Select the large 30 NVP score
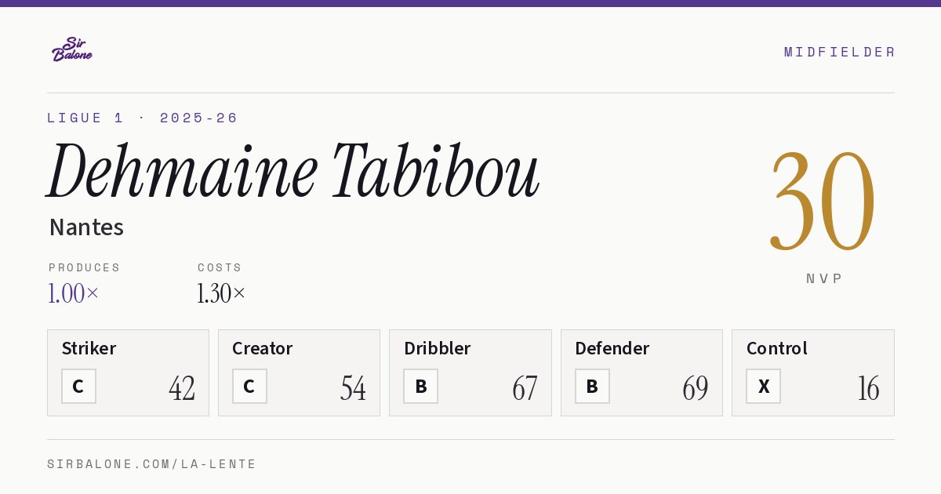941x494 pixels. 823,201
